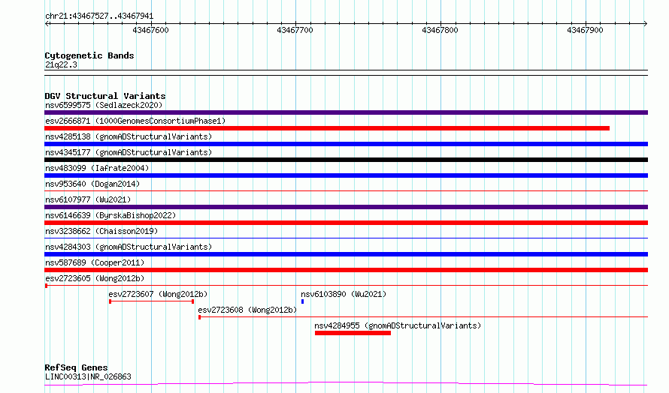Select the purple nsv6599575 variant bar
The width and height of the screenshot is (669, 393).
(346, 112)
